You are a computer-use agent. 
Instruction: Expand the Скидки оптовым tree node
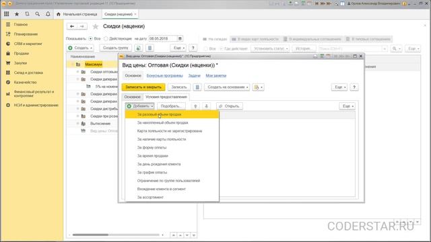pyautogui.click(x=78, y=72)
